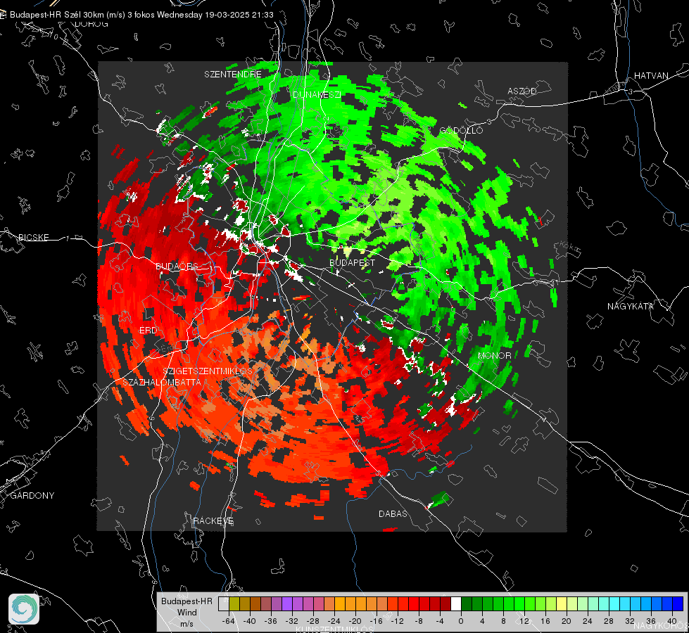This screenshot has height=633, width=689.
Task: Click the 40 value on the legend scale
Action: point(672,621)
